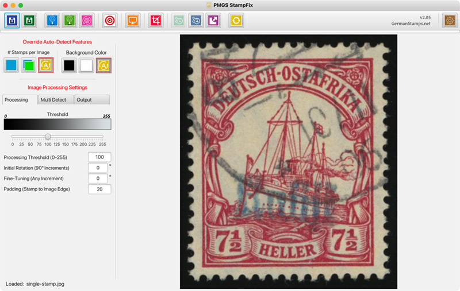Click the Processing Threshold input field
This screenshot has width=460, height=291.
coord(99,157)
